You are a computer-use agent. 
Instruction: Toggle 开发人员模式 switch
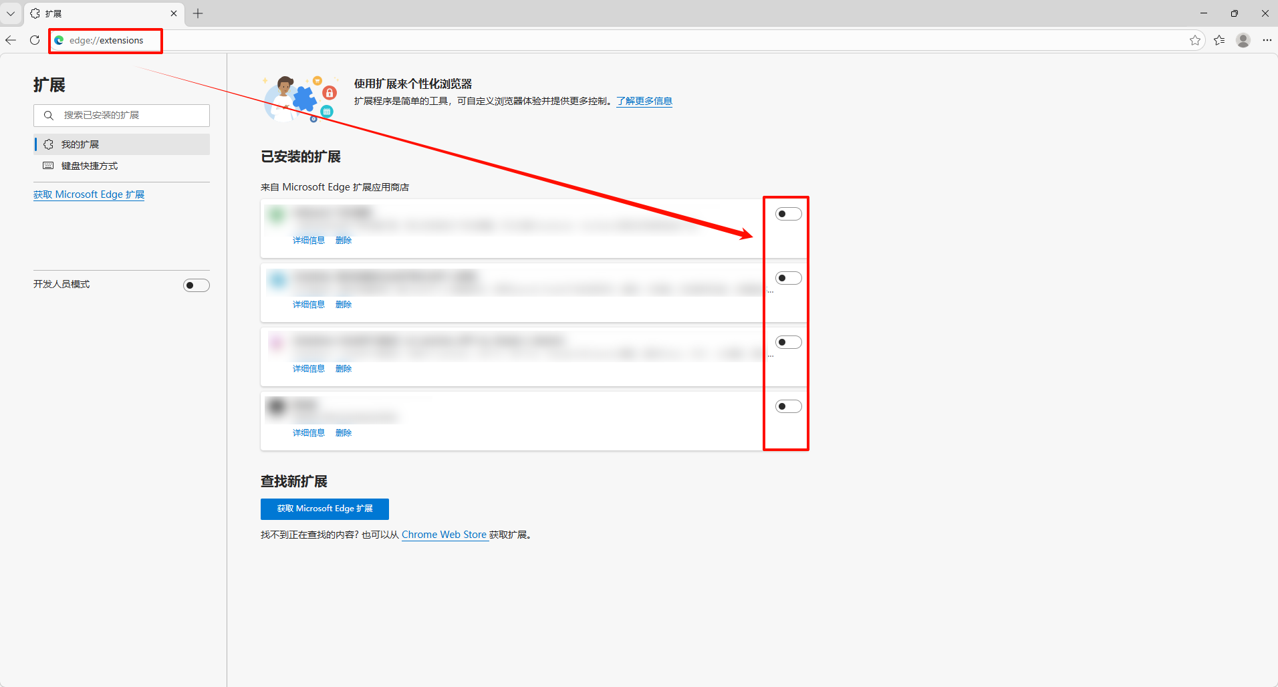(x=196, y=285)
